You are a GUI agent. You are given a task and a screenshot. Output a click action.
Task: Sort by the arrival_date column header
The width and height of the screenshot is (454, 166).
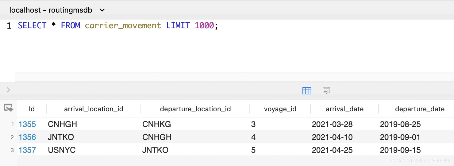[344, 109]
